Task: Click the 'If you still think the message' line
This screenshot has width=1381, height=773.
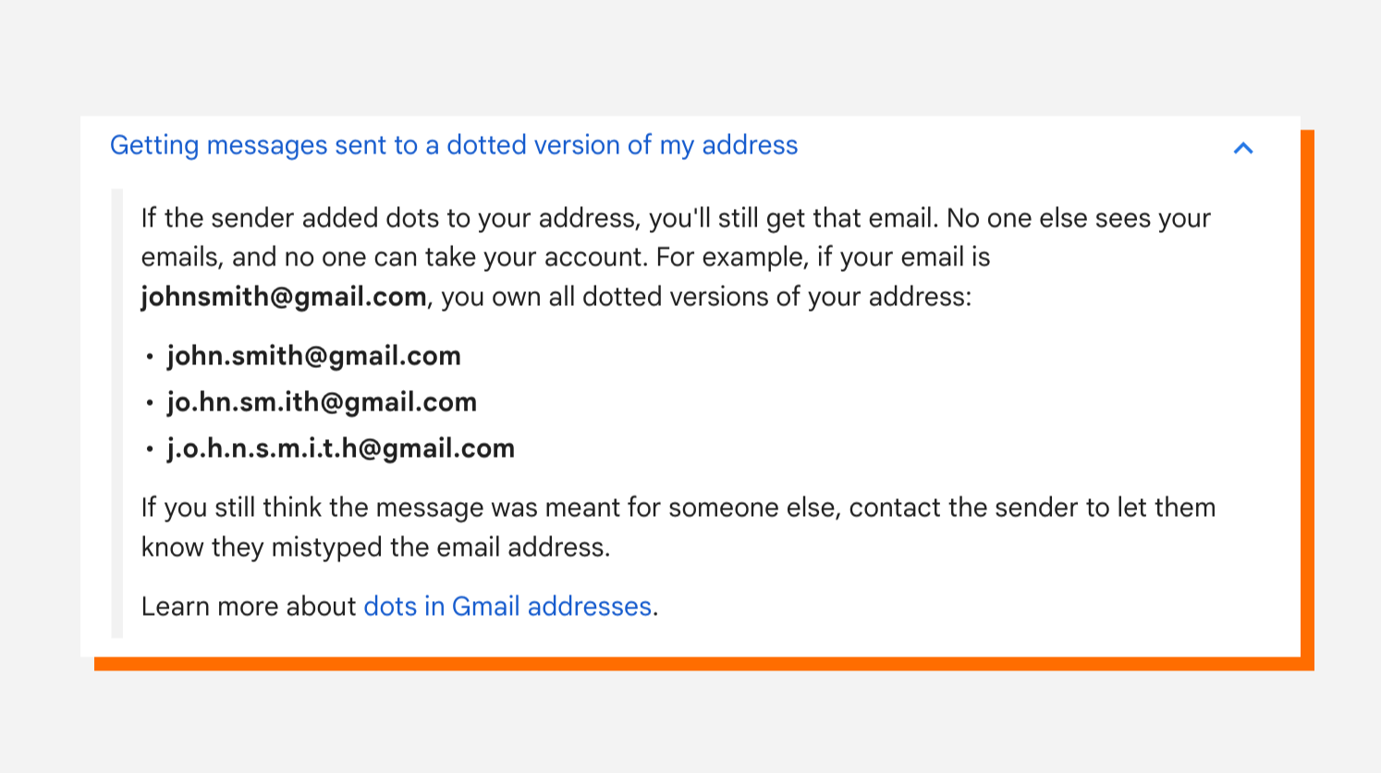Action: [x=678, y=508]
